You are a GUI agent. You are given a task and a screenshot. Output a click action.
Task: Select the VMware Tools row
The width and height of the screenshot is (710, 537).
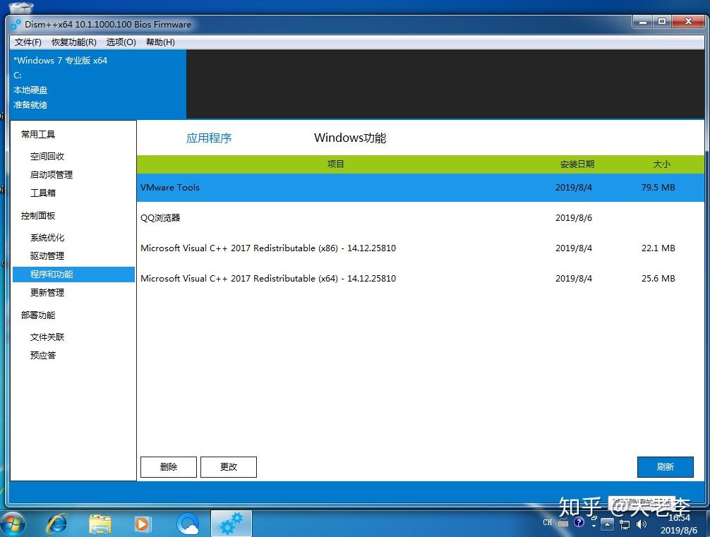point(420,188)
